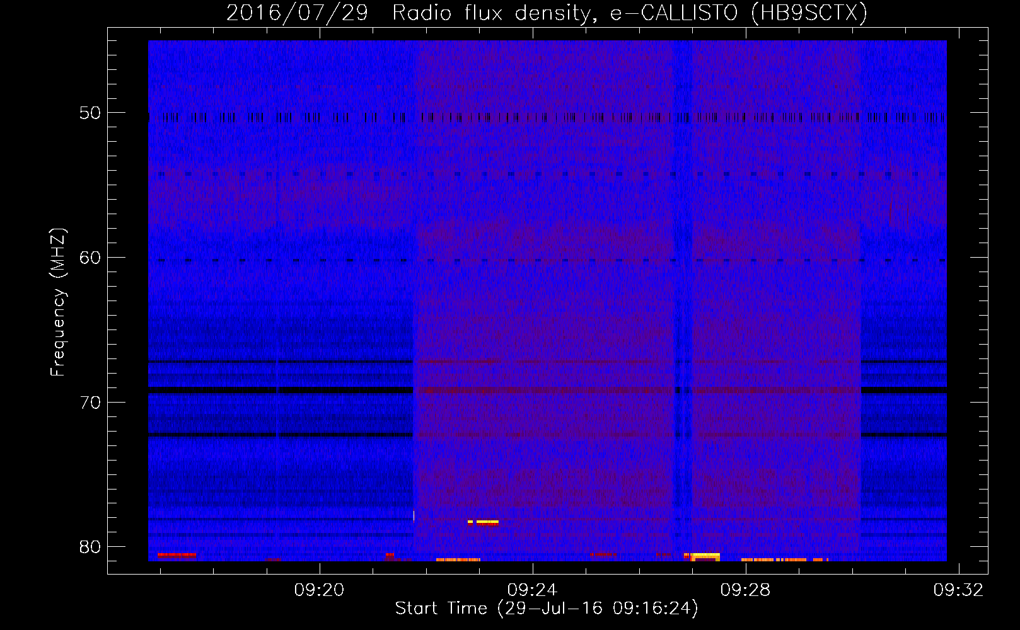Click the time tick label "09:28"
Screen dimensions: 1020x630
(746, 590)
